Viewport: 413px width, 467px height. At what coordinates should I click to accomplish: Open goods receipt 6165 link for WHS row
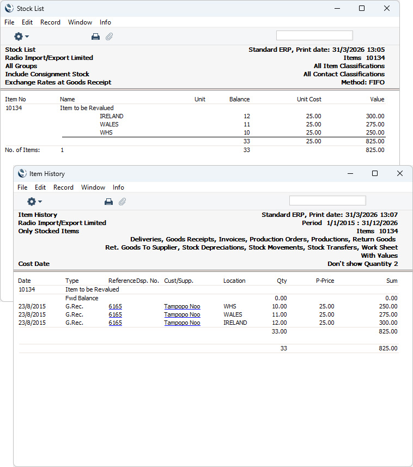pyautogui.click(x=115, y=306)
